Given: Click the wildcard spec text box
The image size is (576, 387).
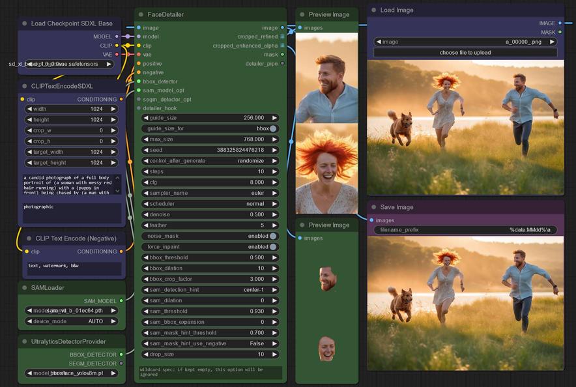Looking at the screenshot, I should click(x=210, y=372).
